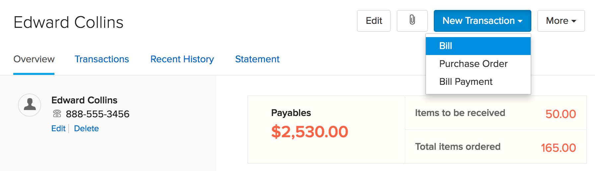Select the Overview tab
This screenshot has width=595, height=171.
(x=34, y=59)
